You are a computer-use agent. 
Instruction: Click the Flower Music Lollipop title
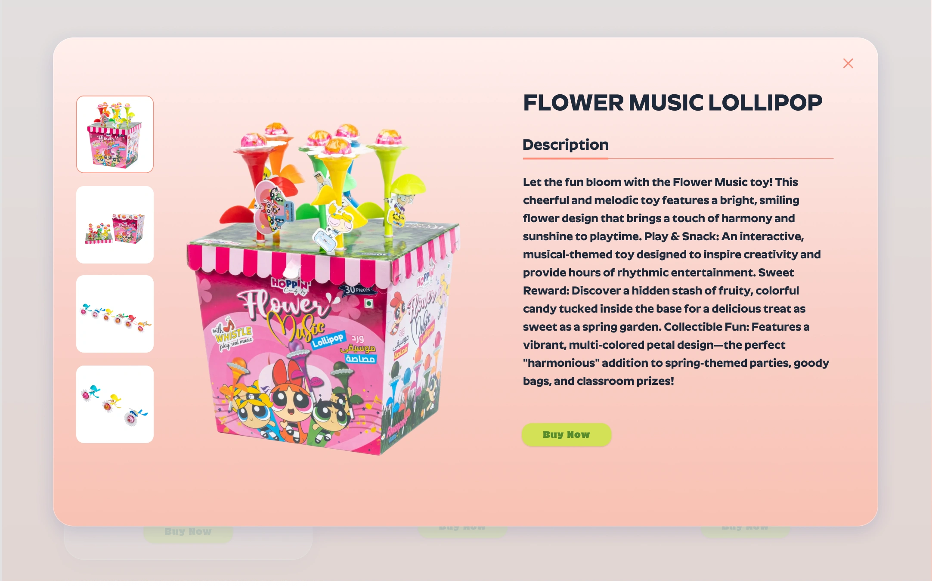point(672,102)
